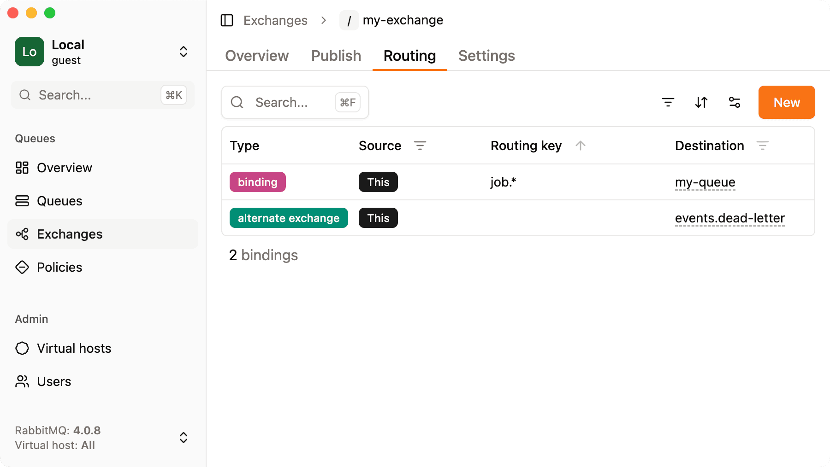
Task: Filter by the Destination column icon
Action: coord(763,146)
